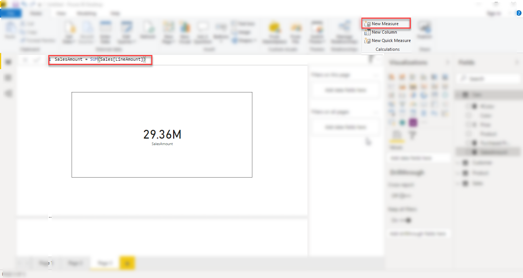
Task: Switch to the Page 2 tab
Action: [75, 263]
